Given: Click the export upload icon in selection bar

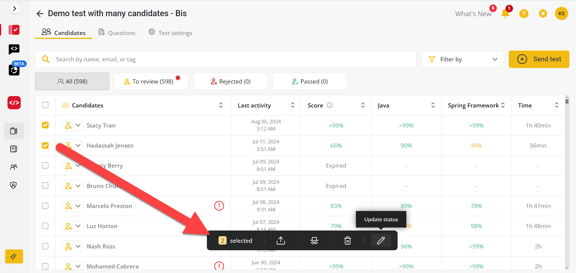Looking at the screenshot, I should tap(280, 240).
